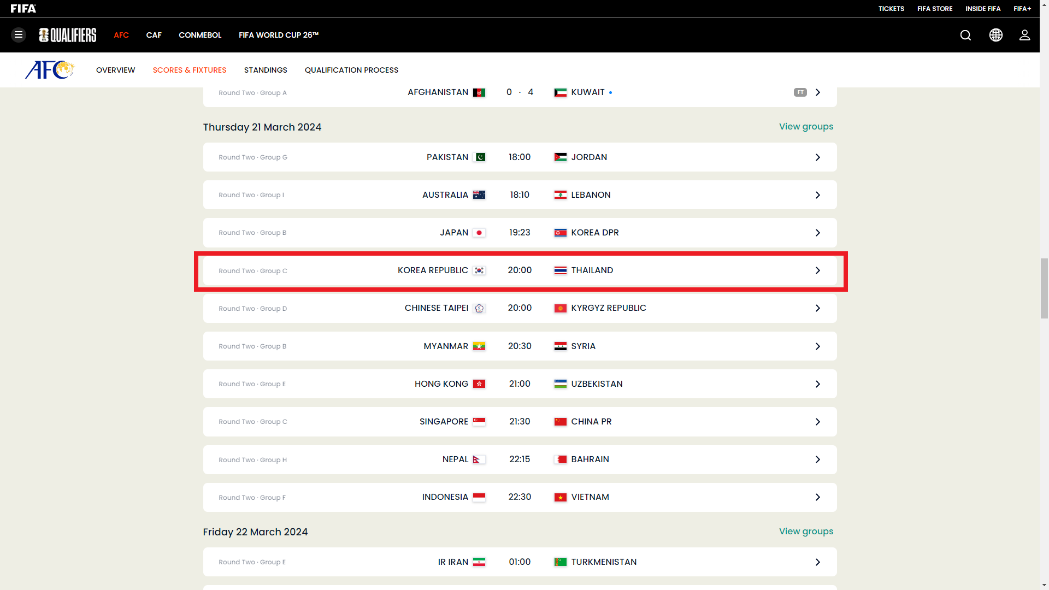Open the Korea Republic vs Thailand match row

coord(519,271)
